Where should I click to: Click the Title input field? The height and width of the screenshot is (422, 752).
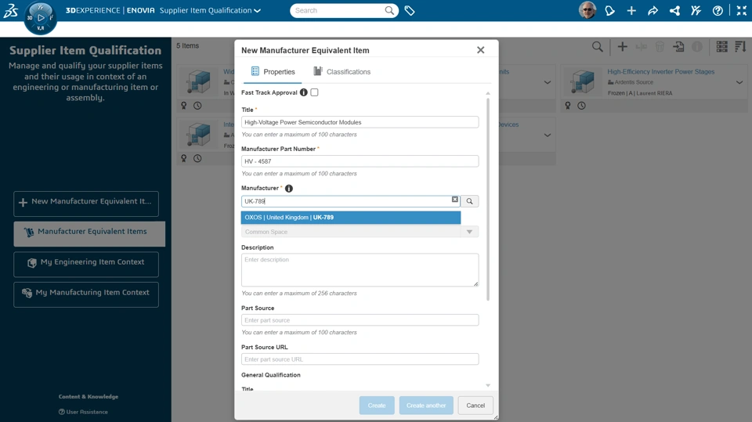point(360,122)
